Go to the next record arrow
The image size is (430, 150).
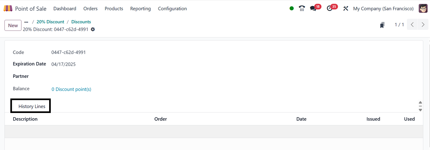point(423,25)
